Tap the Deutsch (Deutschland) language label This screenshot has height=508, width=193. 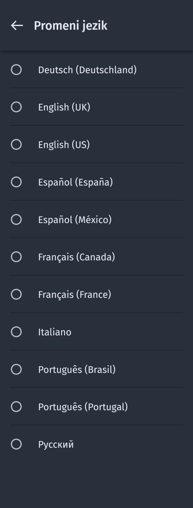point(87,70)
